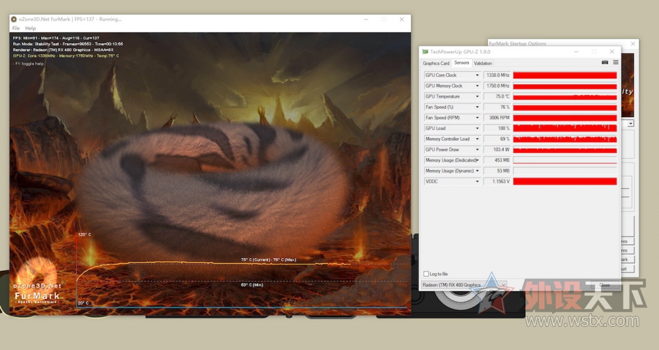Screen dimensions: 659x350
Task: Expand the Radeon RX 480 Graphics card selector
Action: (503, 284)
